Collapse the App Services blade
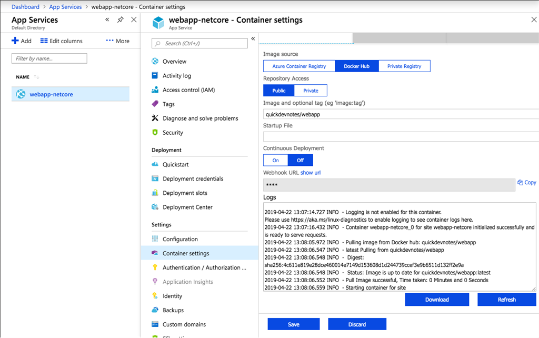The image size is (539, 338). (107, 19)
